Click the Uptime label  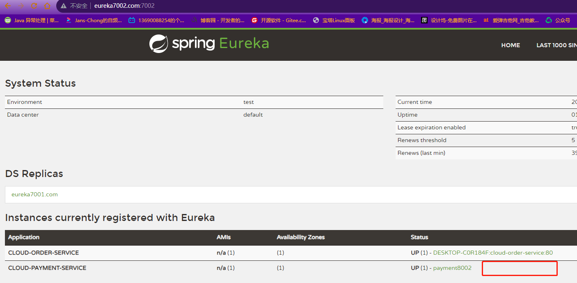(408, 115)
